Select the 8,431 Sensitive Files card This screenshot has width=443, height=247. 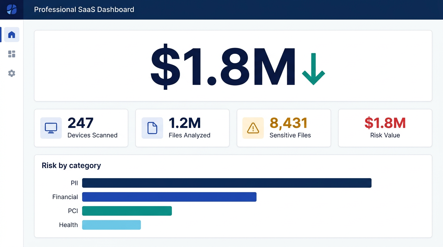click(x=284, y=128)
